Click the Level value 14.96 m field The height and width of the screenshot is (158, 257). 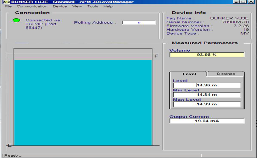(207, 85)
